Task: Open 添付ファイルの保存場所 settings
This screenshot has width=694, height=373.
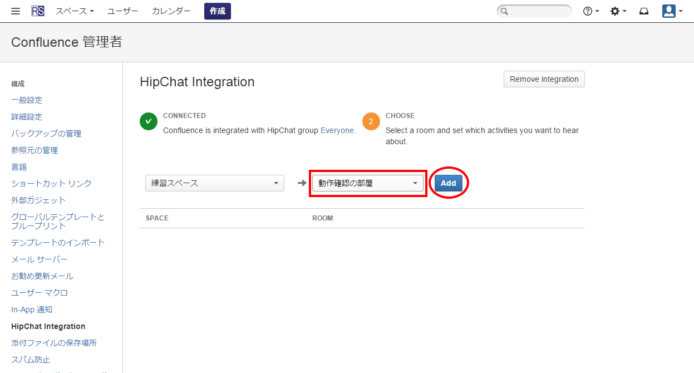Action: click(54, 343)
